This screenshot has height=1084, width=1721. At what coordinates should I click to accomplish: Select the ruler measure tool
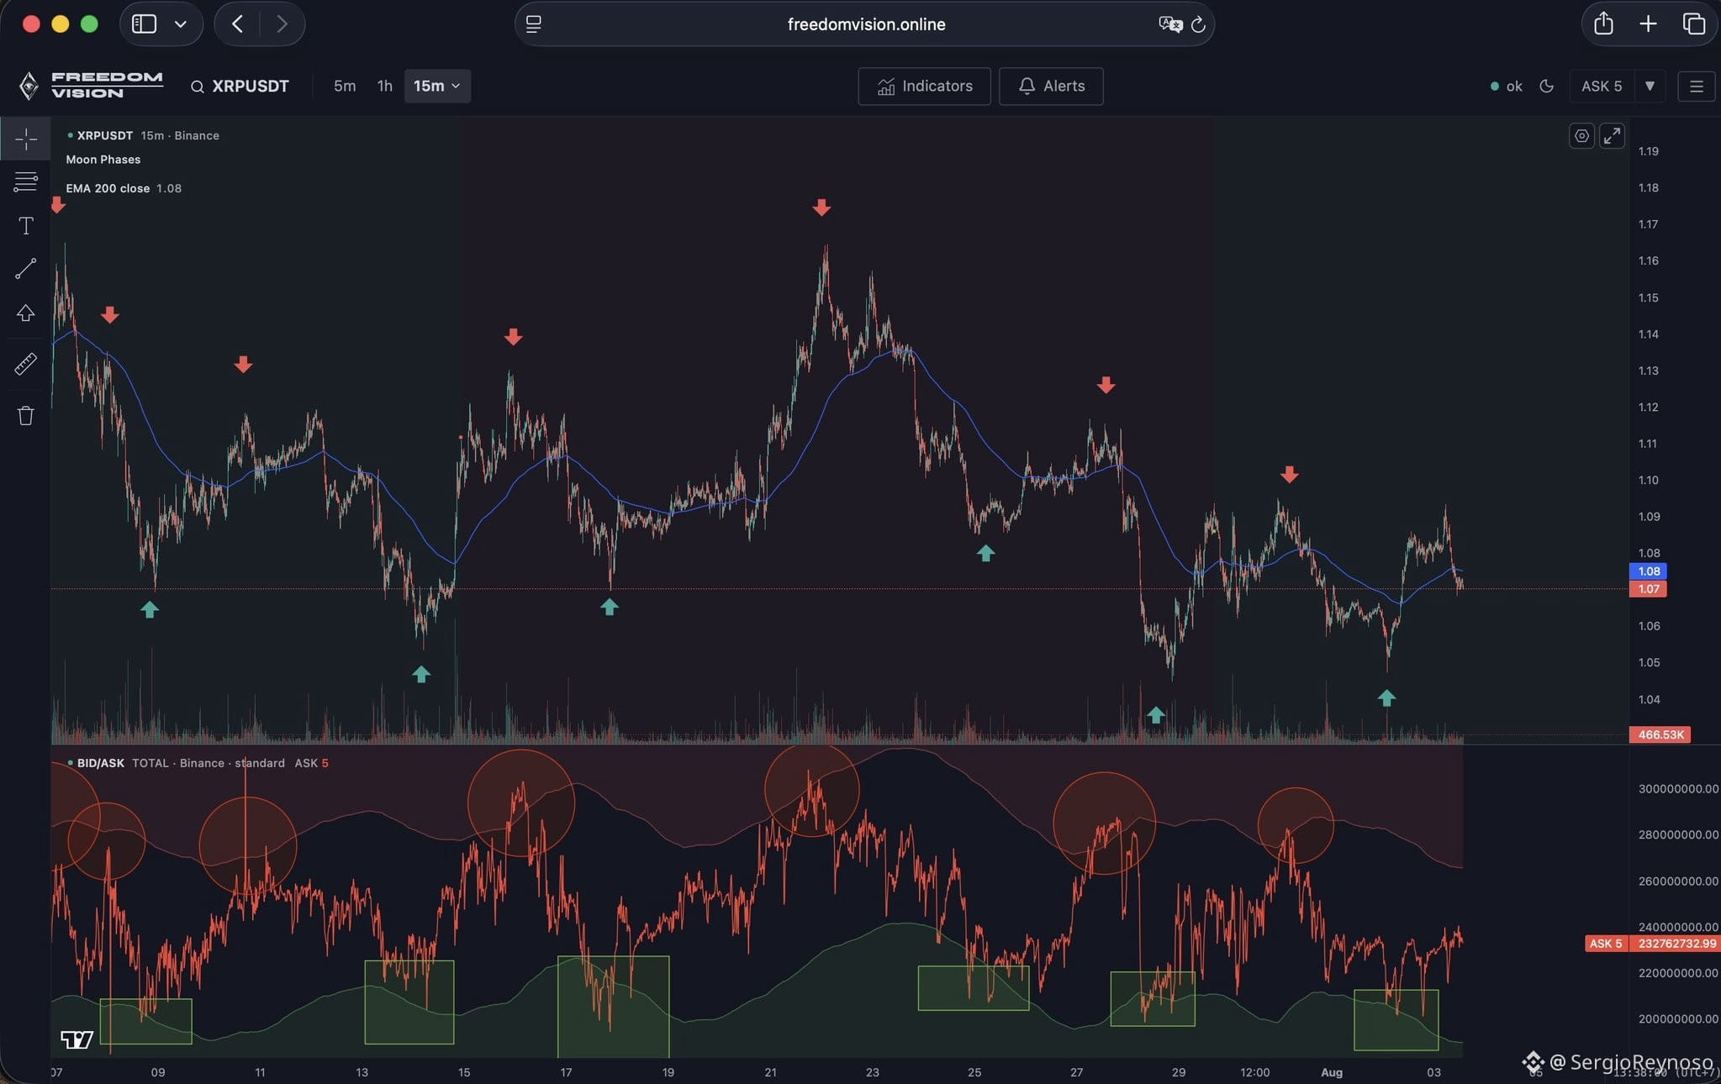pyautogui.click(x=25, y=364)
